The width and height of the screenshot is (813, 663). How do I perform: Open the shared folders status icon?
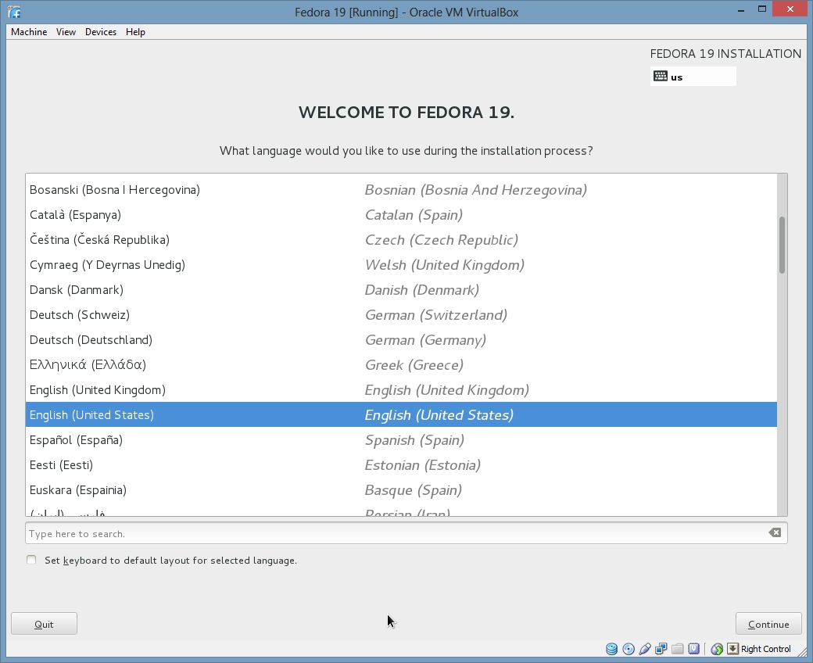pos(677,648)
